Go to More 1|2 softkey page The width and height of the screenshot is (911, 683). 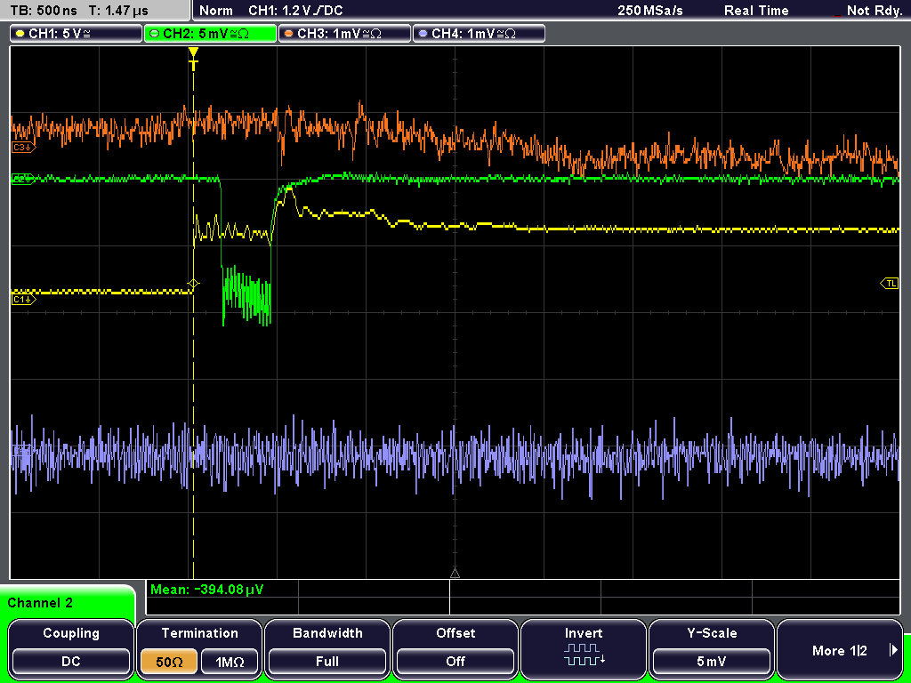[x=840, y=648]
